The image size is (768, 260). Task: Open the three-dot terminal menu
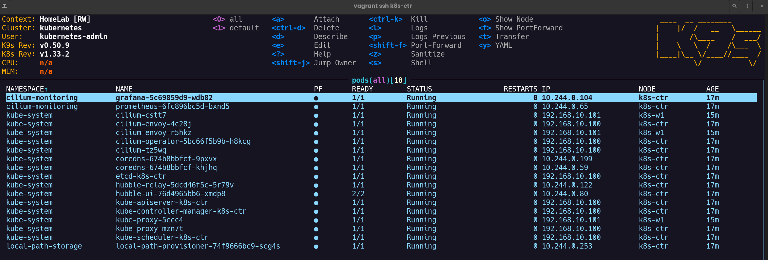point(747,6)
